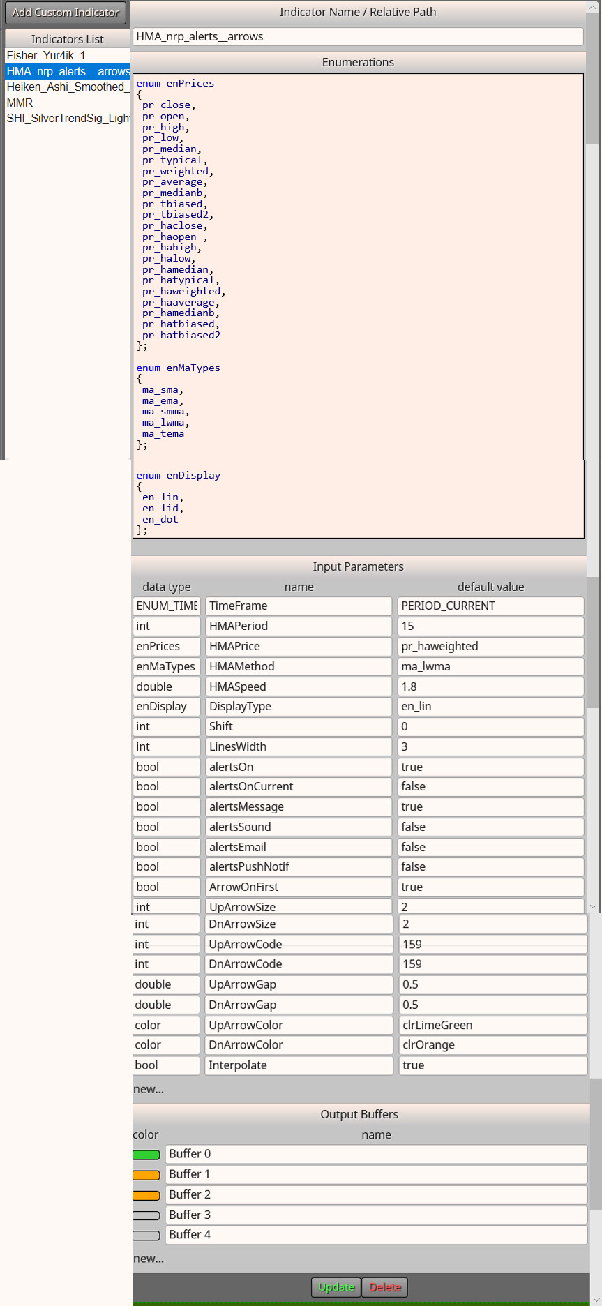Edit the HMAPeriod name field
Image resolution: width=602 pixels, height=1306 pixels.
click(x=299, y=626)
